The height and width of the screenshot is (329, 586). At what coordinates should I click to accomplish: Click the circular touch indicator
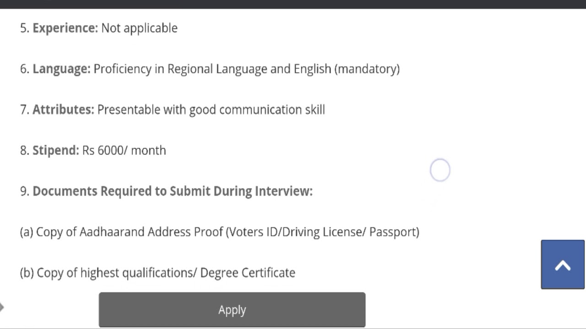pos(440,170)
